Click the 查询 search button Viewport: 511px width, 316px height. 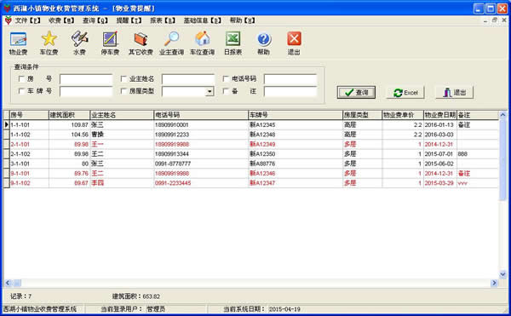(x=356, y=93)
